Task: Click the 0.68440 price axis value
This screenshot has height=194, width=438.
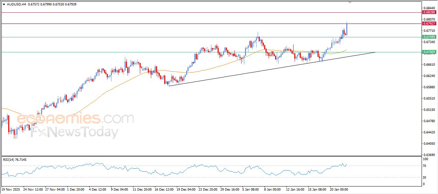Action: coord(428,8)
